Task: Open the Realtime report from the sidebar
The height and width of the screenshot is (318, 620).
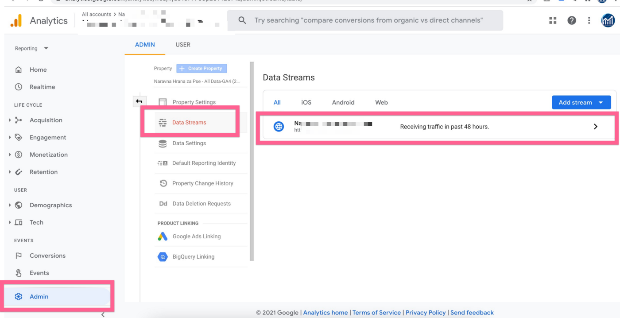Action: coord(43,86)
